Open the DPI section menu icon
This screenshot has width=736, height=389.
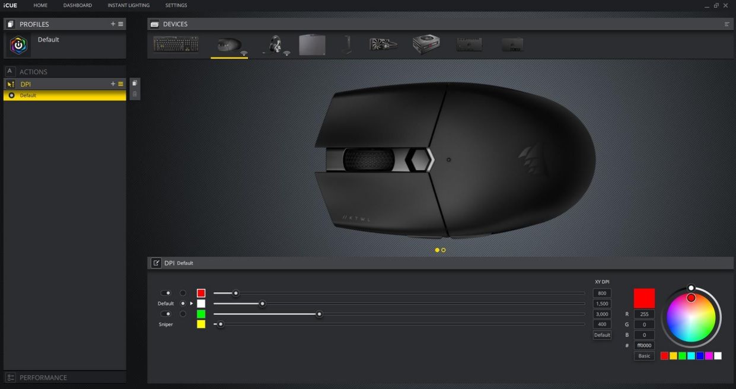point(120,84)
